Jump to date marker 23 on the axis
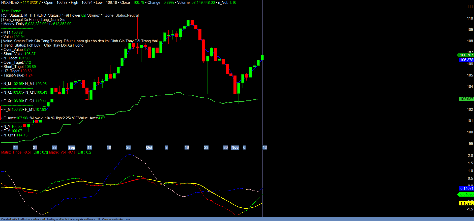Viewport: 474px width, 221px height. [206, 148]
